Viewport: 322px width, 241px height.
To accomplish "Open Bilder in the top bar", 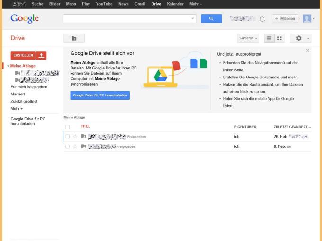I will [54, 4].
